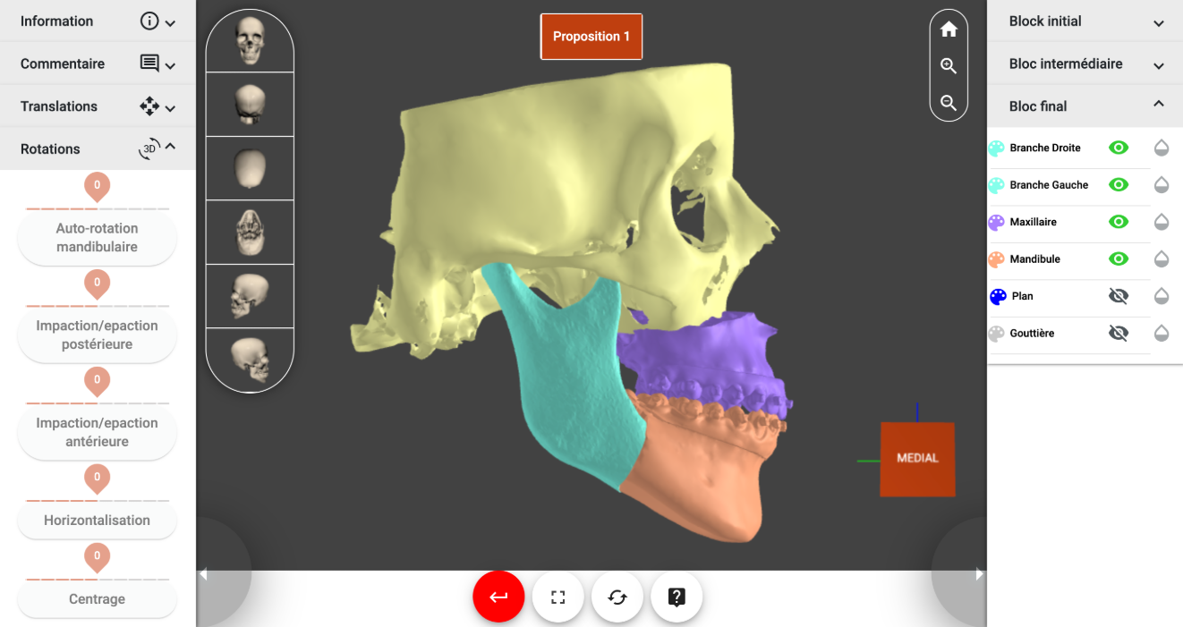
Task: Click the Centrage button
Action: point(98,599)
